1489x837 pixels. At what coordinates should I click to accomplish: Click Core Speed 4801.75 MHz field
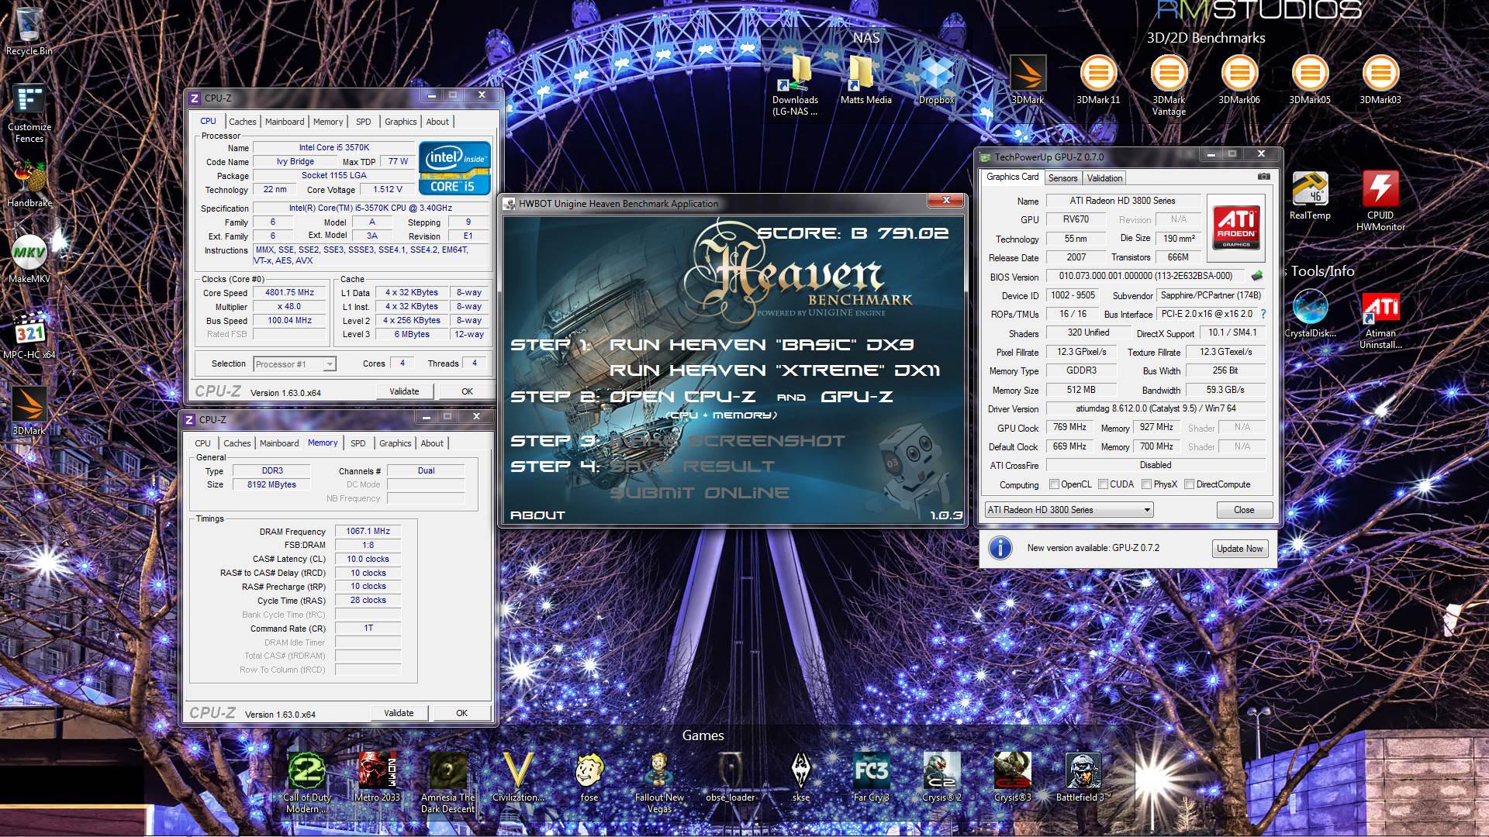pyautogui.click(x=289, y=293)
